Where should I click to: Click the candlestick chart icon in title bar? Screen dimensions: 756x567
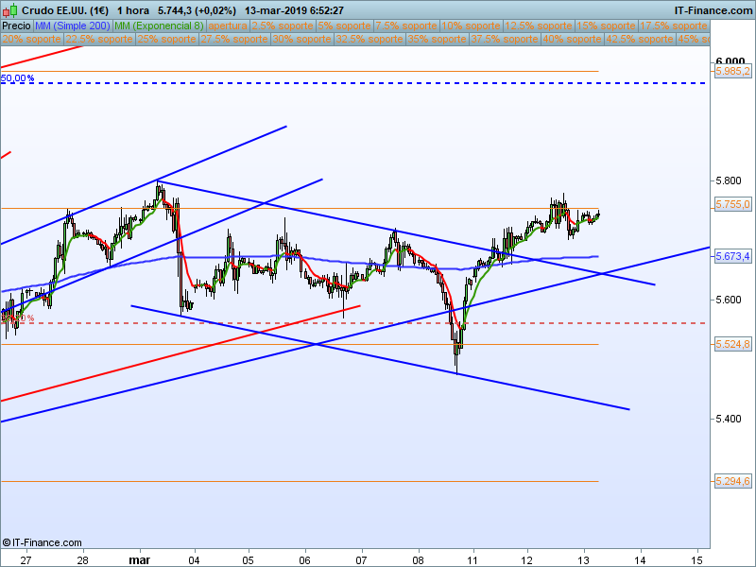pyautogui.click(x=10, y=10)
